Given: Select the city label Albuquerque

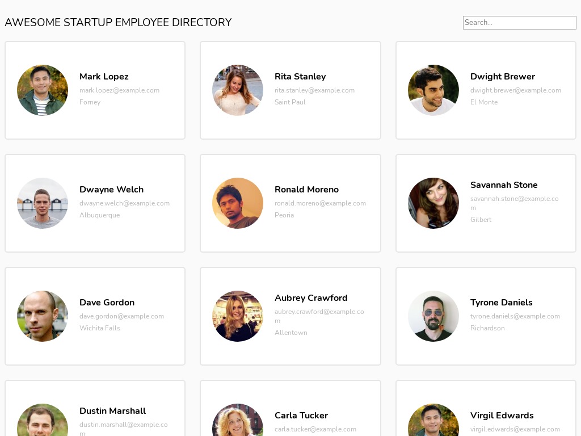Looking at the screenshot, I should click(99, 215).
